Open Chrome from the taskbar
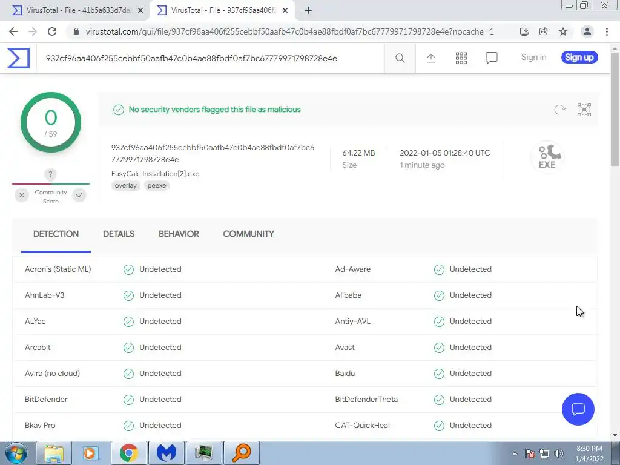 pyautogui.click(x=129, y=453)
